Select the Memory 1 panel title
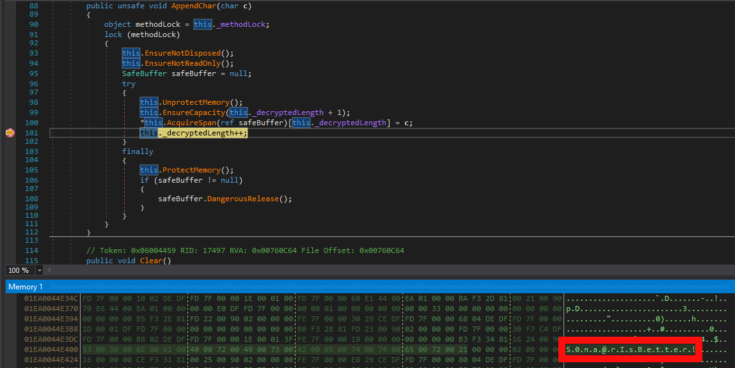This screenshot has height=368, width=735. (x=26, y=287)
